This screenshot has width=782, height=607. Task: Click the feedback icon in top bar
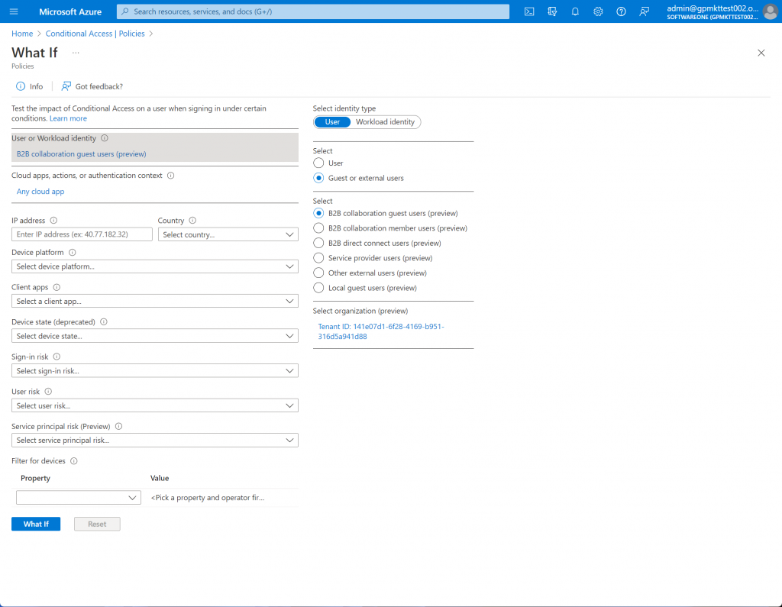[645, 11]
